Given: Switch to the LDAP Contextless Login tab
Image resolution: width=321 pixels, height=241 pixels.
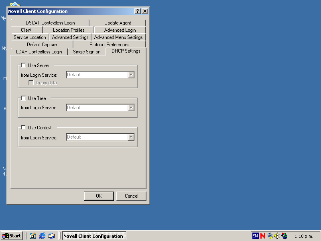Looking at the screenshot, I should pos(39,52).
